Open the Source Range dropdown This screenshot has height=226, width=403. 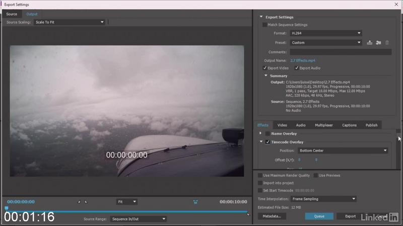(x=138, y=219)
